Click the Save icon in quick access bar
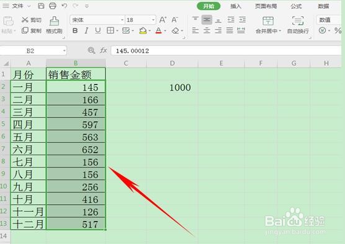This screenshot has width=345, height=244. tap(41, 6)
